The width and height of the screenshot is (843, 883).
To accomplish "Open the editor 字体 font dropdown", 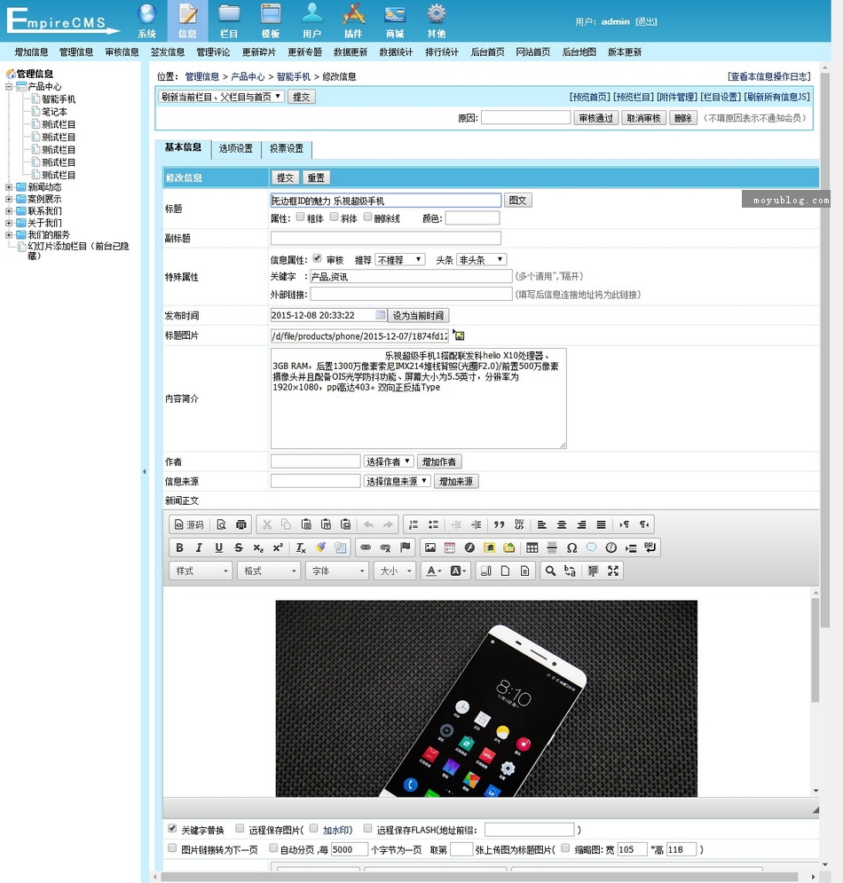I will (337, 571).
